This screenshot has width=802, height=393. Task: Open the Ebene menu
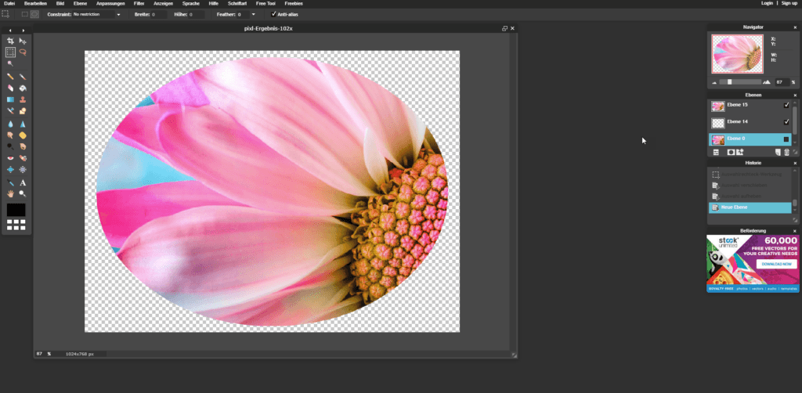81,3
